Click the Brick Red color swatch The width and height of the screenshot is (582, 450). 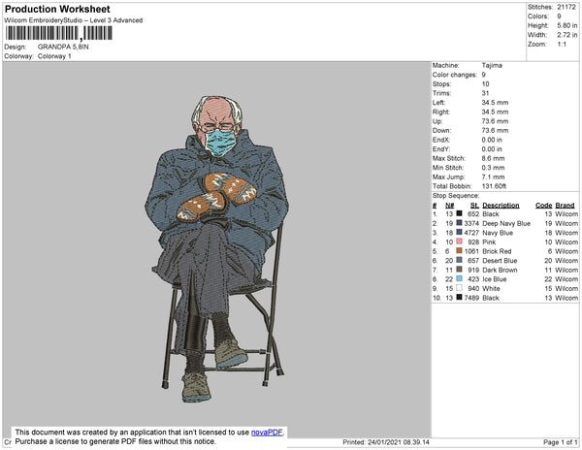[459, 250]
